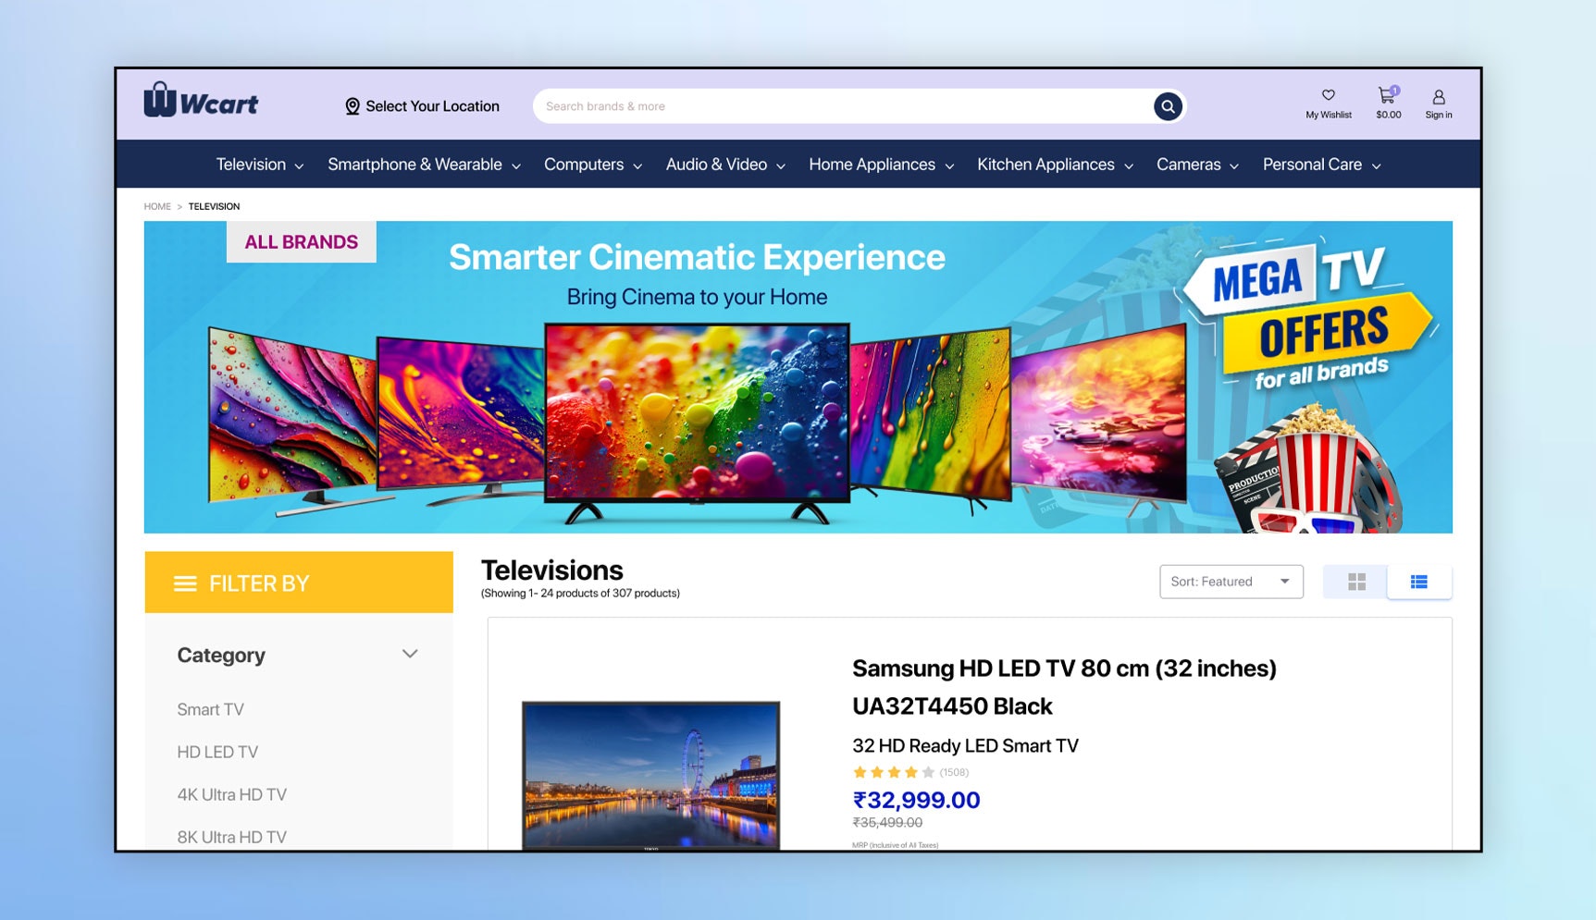Screen dimensions: 1596x920
Task: Click the product star rating
Action: (x=893, y=772)
